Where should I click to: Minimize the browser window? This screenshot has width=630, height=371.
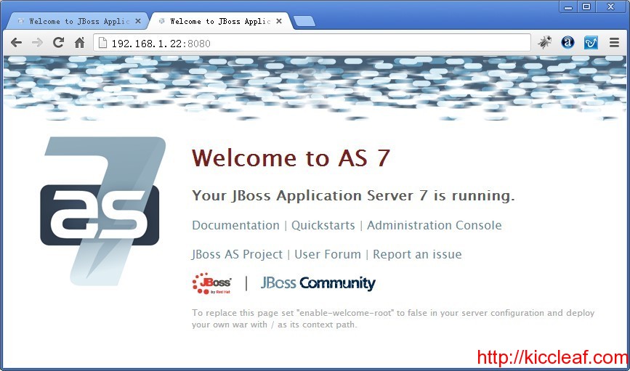point(568,7)
